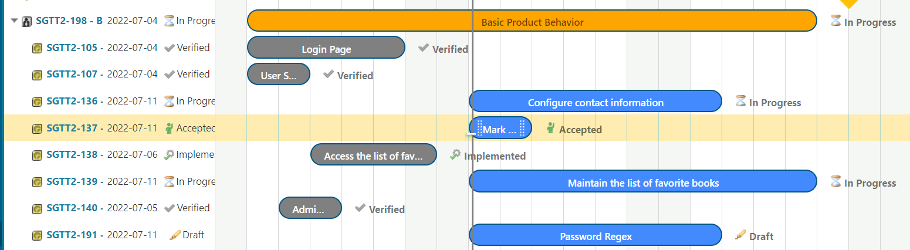Click the 'Implemented' label beside the Gantt bar
The image size is (910, 250).
pyautogui.click(x=495, y=156)
